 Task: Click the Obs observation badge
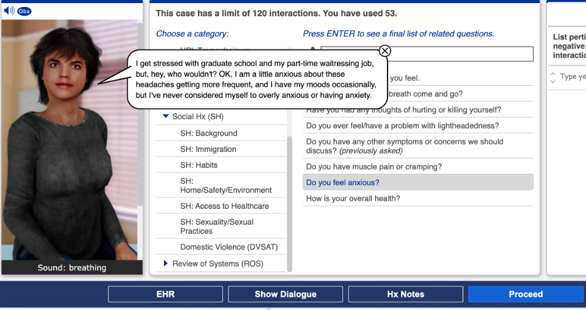(x=24, y=11)
